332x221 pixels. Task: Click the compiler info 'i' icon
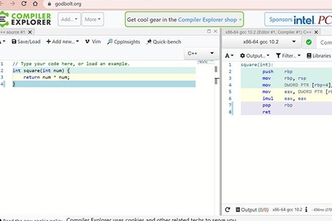click(306, 210)
